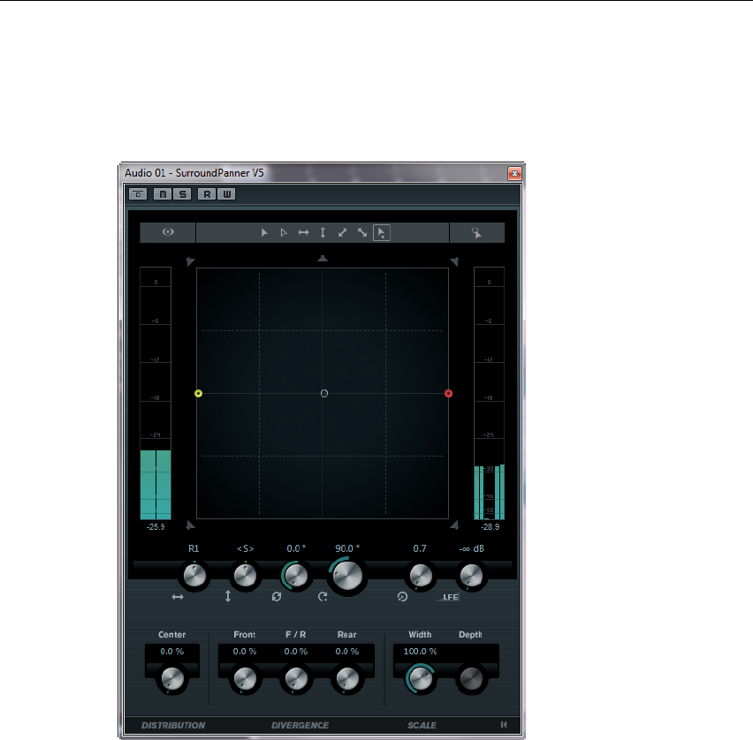Click the left-right arrow icon below R1 knob
The height and width of the screenshot is (740, 753).
tap(178, 597)
